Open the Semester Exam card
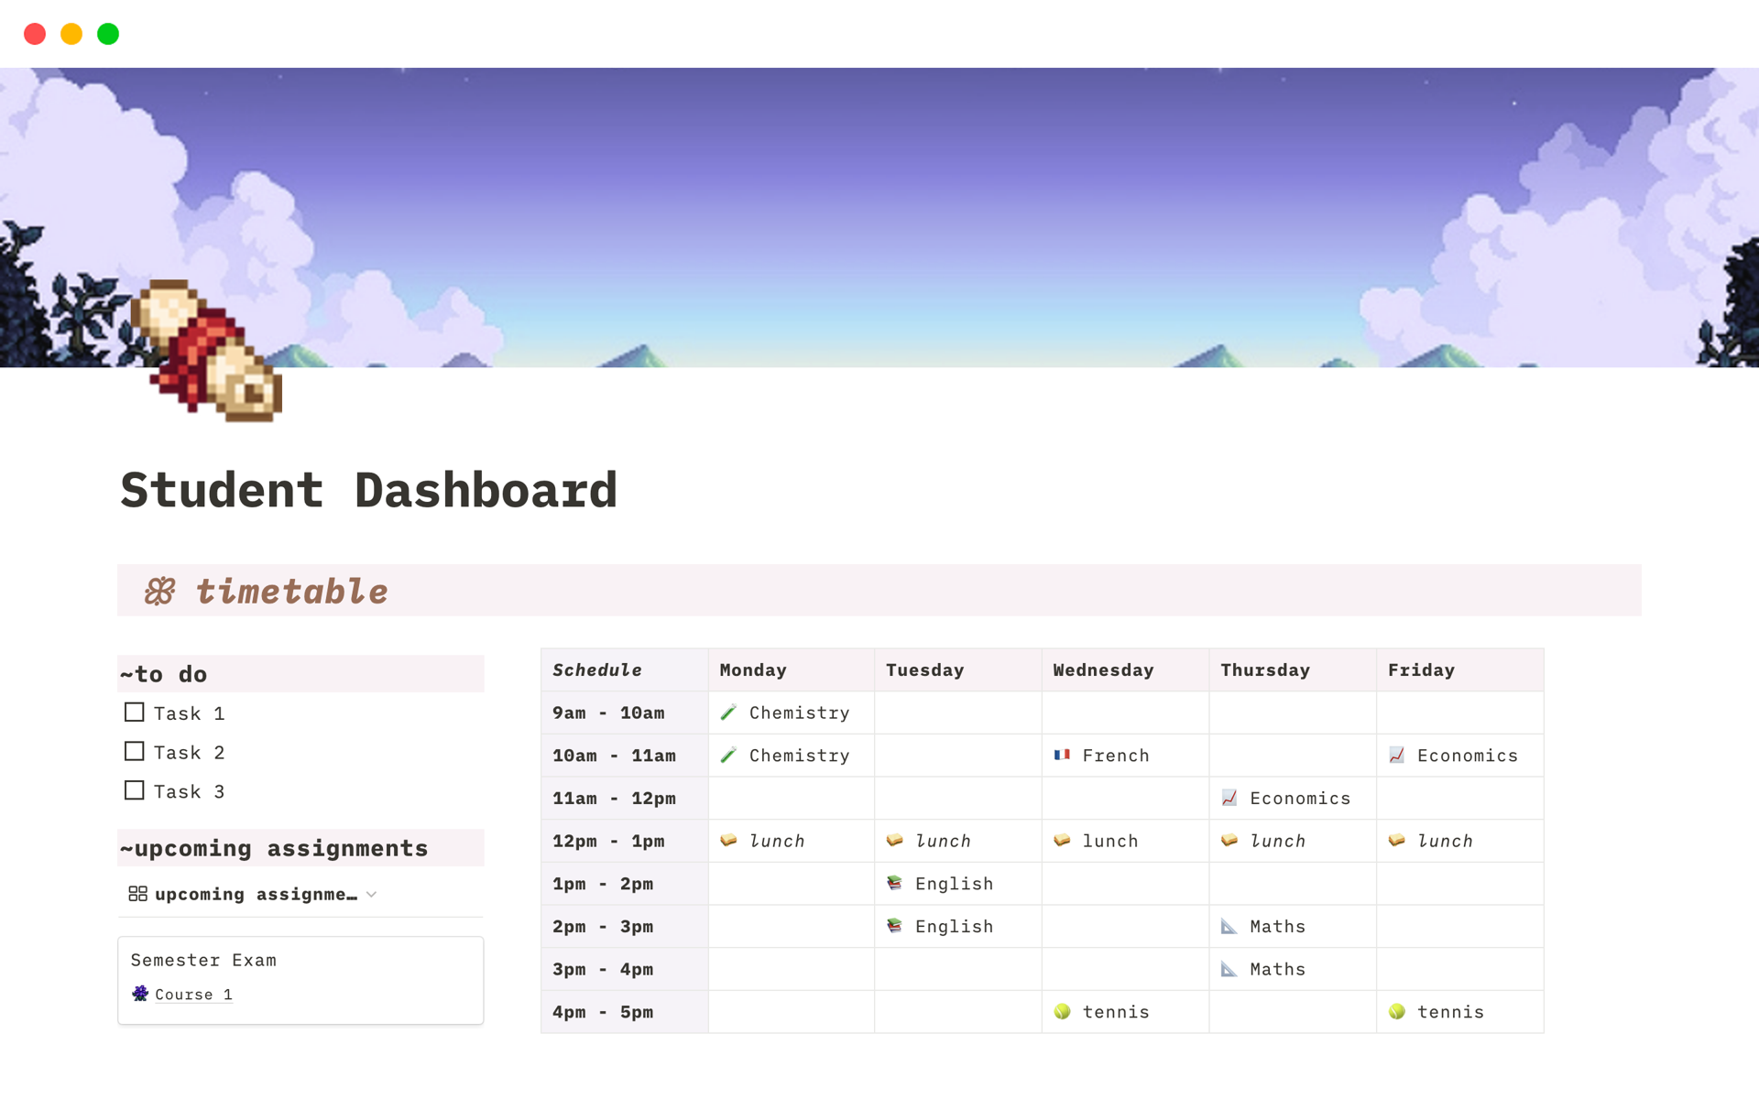1759x1099 pixels. [302, 961]
